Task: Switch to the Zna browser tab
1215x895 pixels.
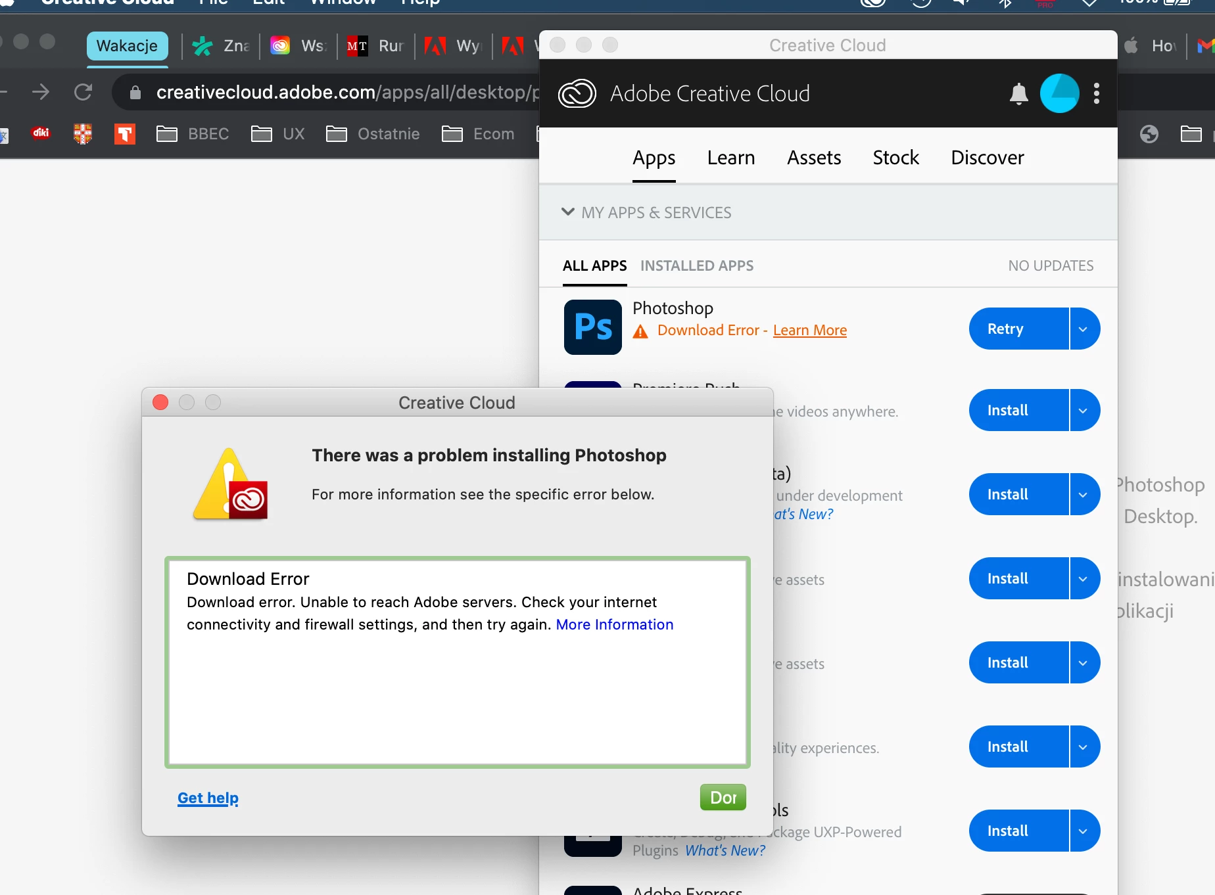Action: [x=220, y=46]
